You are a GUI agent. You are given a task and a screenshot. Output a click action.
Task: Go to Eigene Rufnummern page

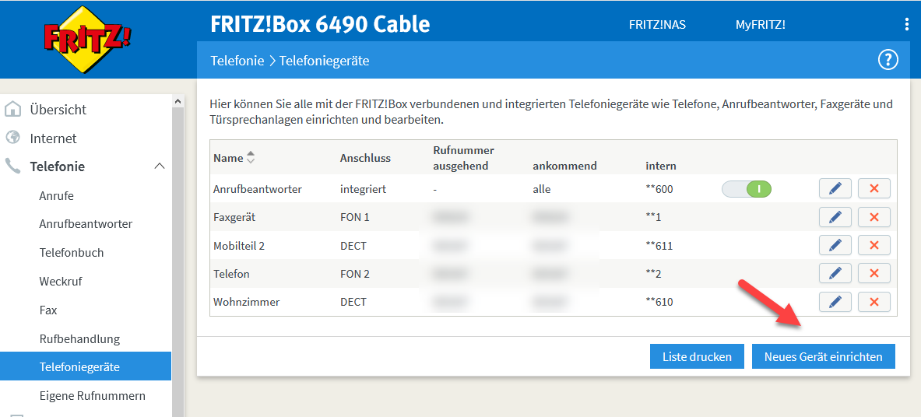point(92,395)
